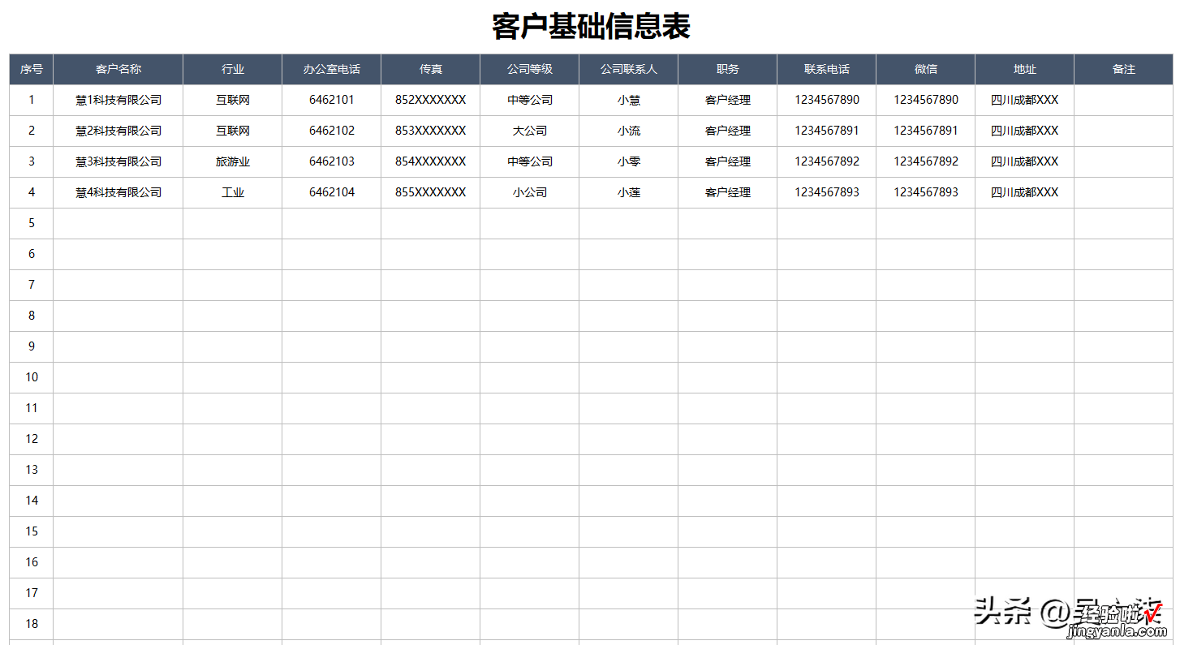Screen dimensions: 1180x645
Task: Select 互联网 in the 慧2 row
Action: 233,131
